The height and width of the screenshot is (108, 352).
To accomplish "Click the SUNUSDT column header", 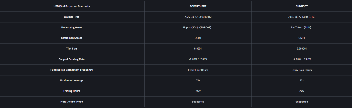I will coord(302,6).
